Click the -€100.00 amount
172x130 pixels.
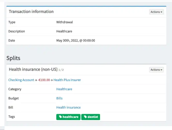click(44, 80)
